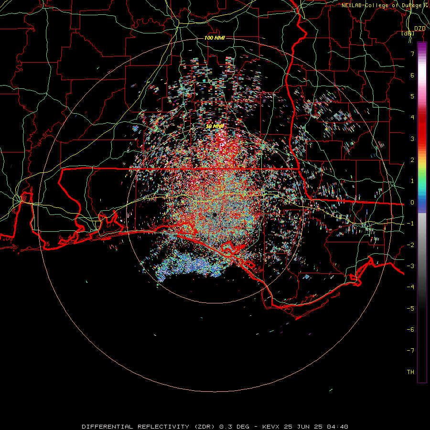
Task: Click the '-5' value on the color scale
Action: 410,309
